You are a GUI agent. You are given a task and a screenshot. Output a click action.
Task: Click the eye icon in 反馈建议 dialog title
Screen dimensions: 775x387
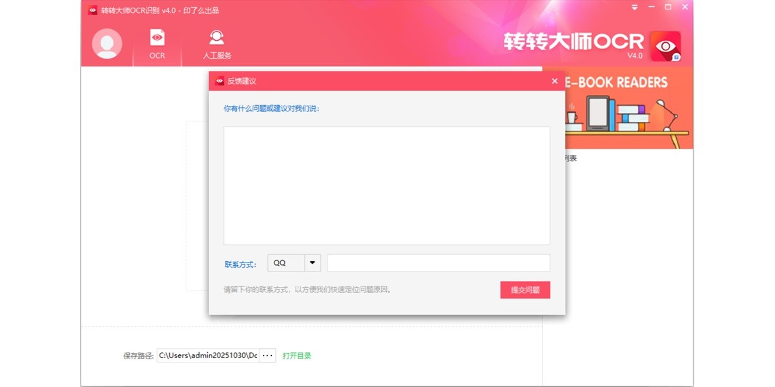220,81
